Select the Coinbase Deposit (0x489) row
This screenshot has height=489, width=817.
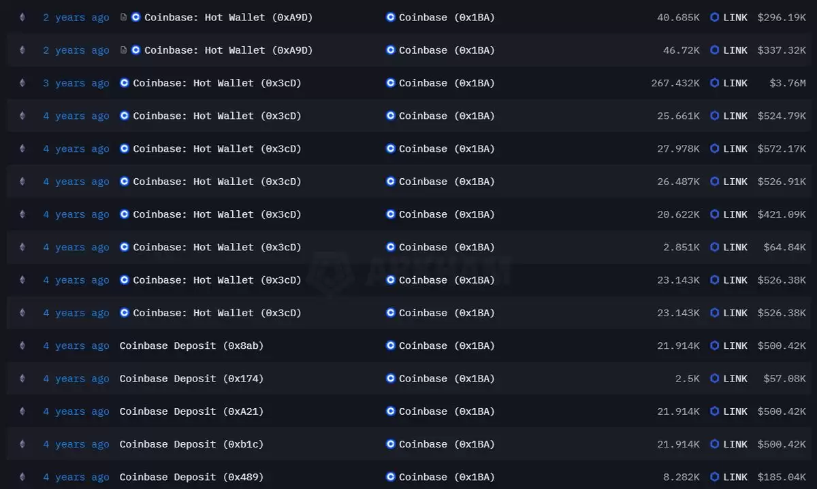[191, 477]
